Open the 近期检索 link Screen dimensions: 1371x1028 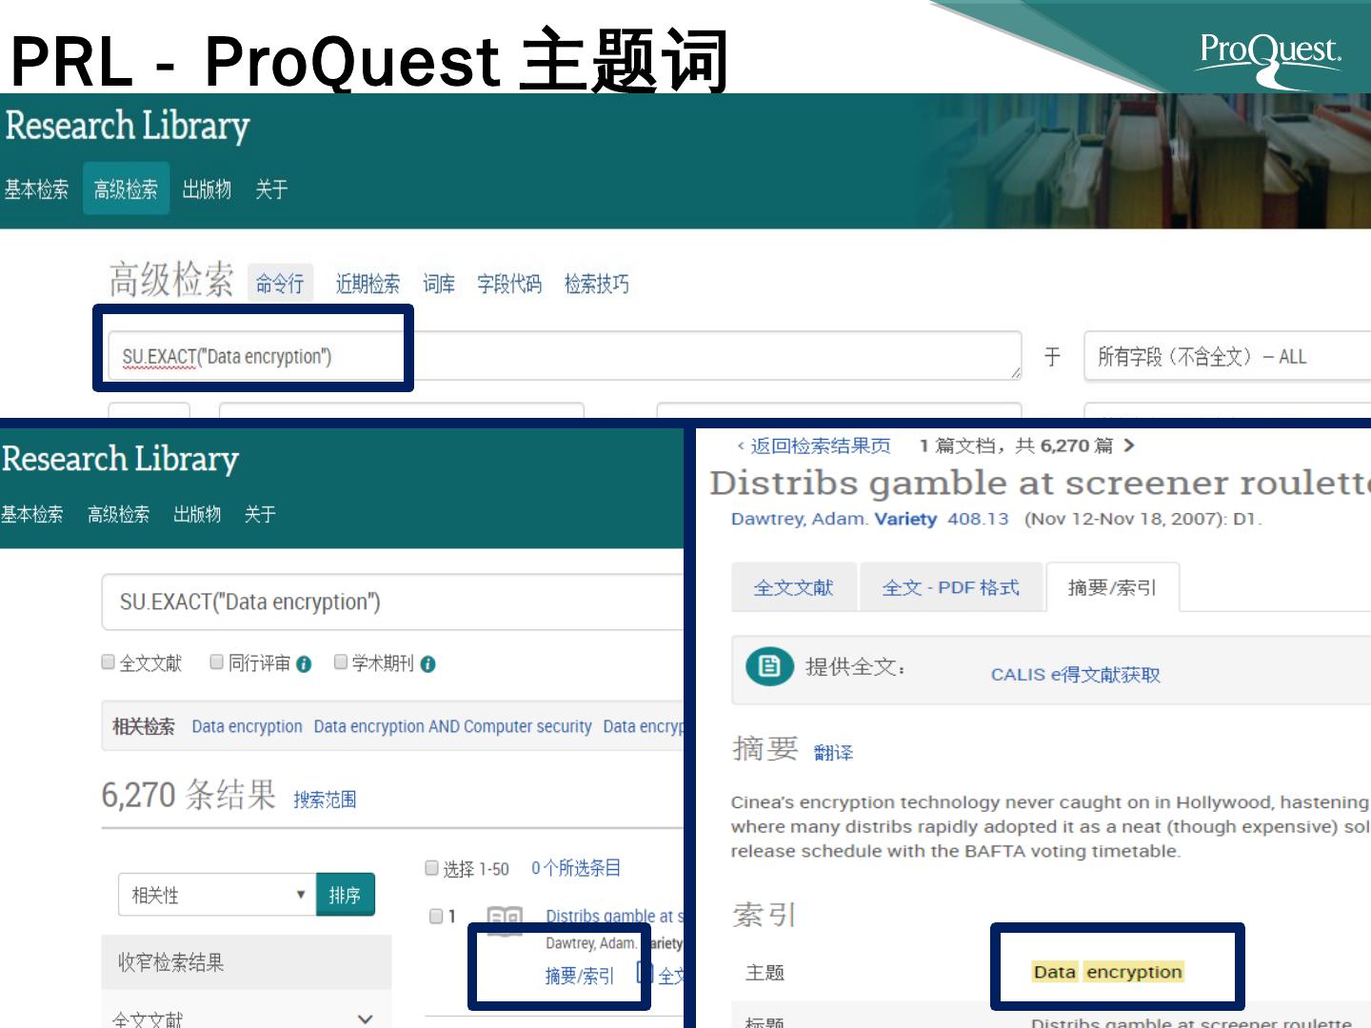(368, 284)
